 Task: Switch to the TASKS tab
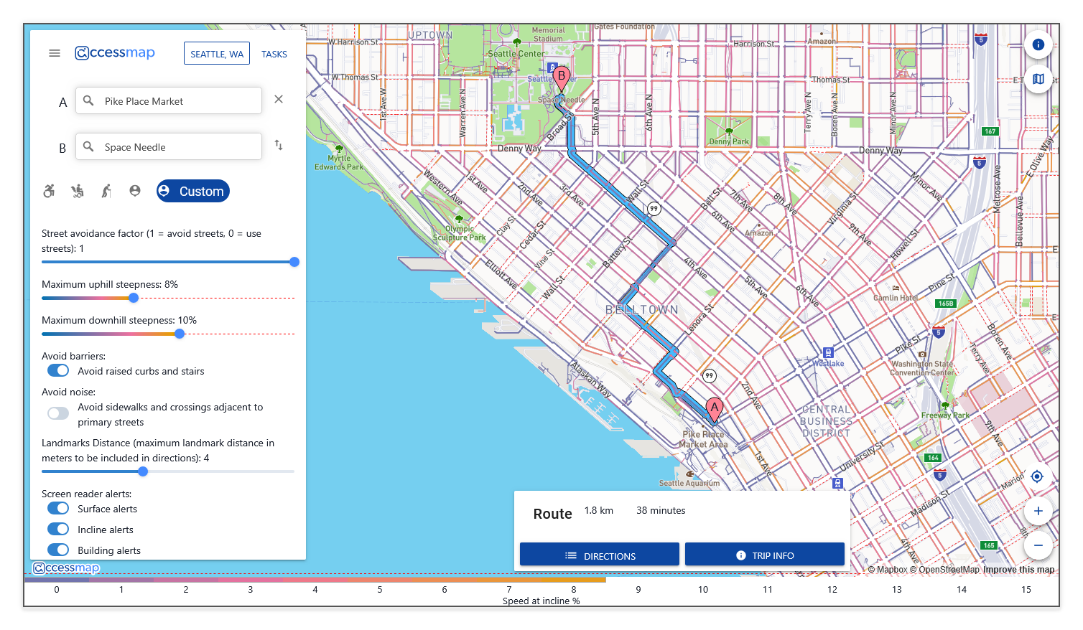274,53
